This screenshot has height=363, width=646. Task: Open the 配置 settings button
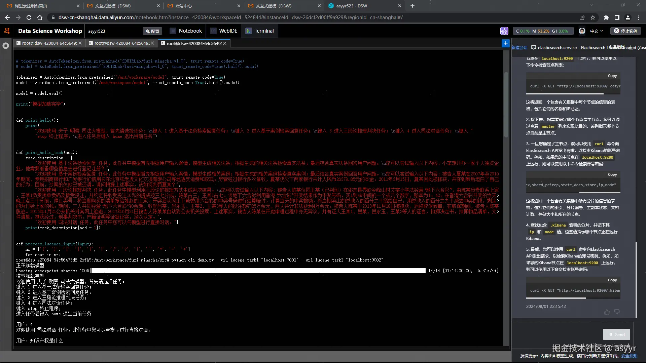click(152, 31)
